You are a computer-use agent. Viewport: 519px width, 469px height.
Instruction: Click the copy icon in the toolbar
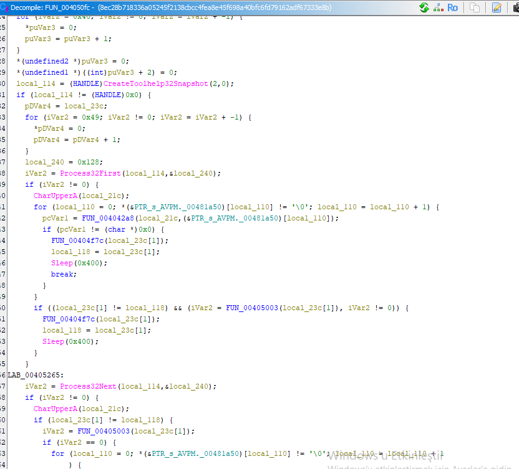pyautogui.click(x=475, y=7)
